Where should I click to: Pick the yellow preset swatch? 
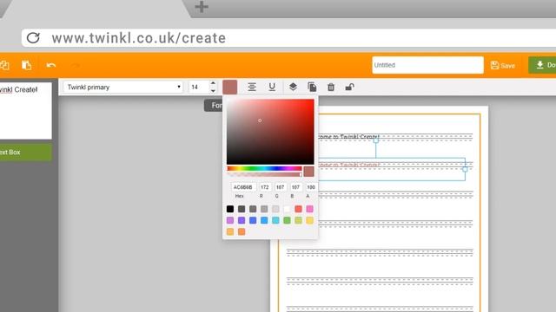[x=309, y=220]
